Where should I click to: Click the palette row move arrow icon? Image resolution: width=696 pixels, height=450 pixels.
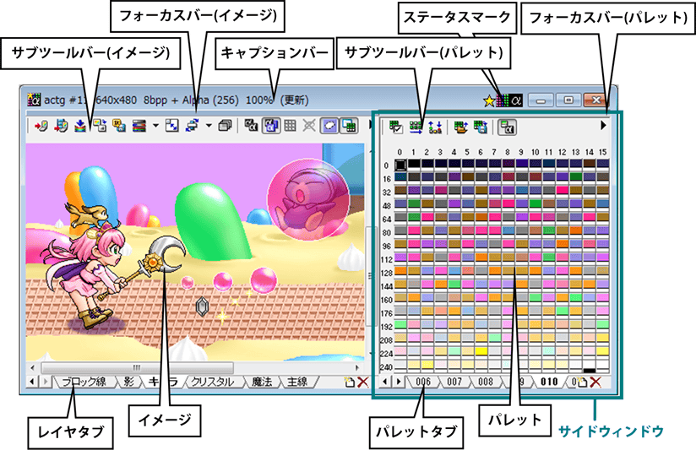coord(416,127)
